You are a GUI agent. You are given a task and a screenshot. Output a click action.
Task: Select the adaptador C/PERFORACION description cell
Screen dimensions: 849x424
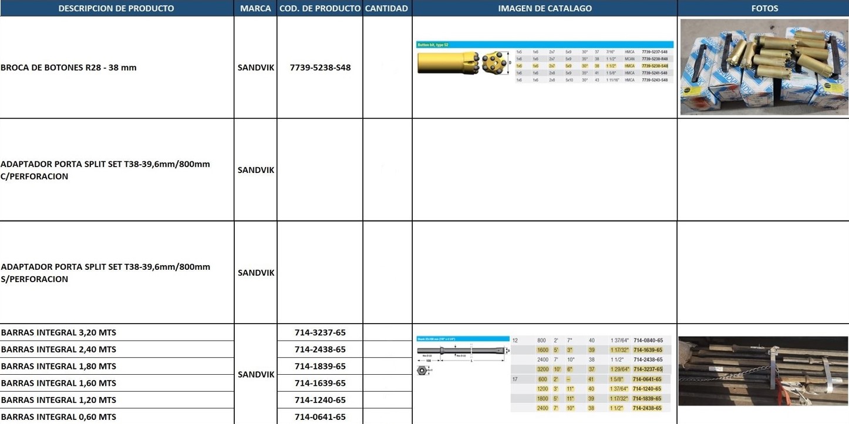tap(117, 170)
